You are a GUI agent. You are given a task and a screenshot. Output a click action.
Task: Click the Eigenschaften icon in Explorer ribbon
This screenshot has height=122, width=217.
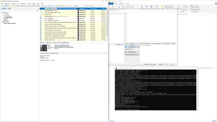[179, 6]
